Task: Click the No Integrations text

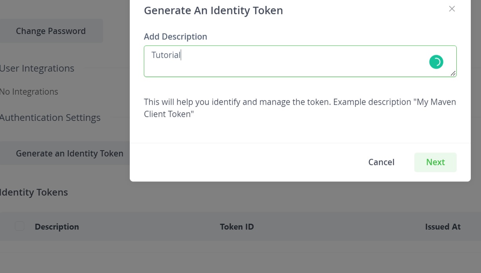Action: tap(29, 92)
